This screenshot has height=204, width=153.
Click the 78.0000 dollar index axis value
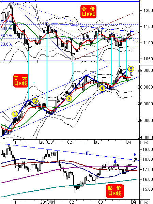click(x=146, y=104)
